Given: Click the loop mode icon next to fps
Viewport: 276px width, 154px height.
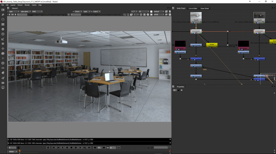Looking at the screenshot, I should 119,148.
